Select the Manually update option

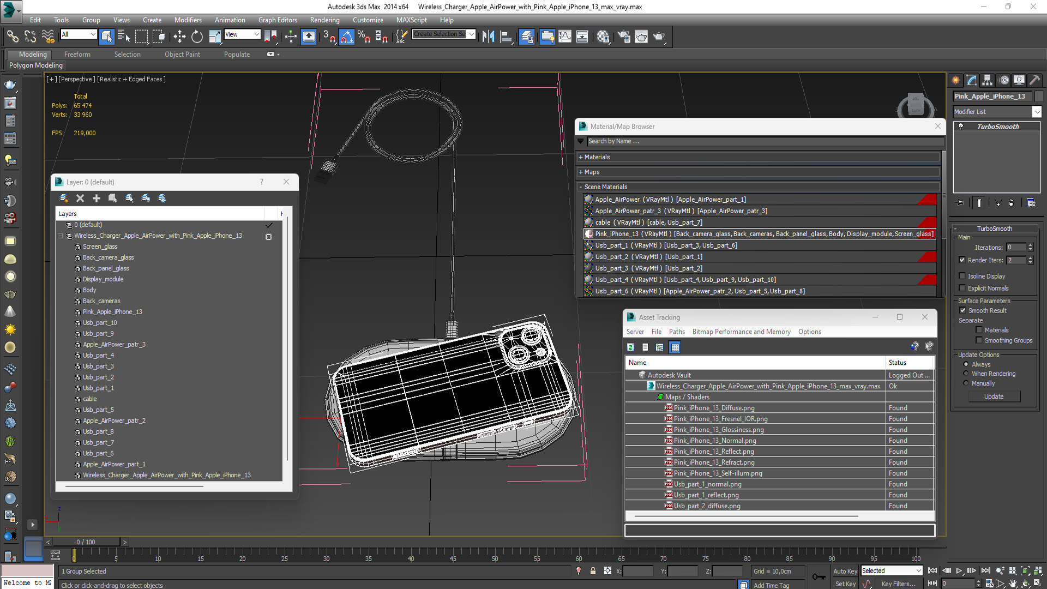coord(966,383)
